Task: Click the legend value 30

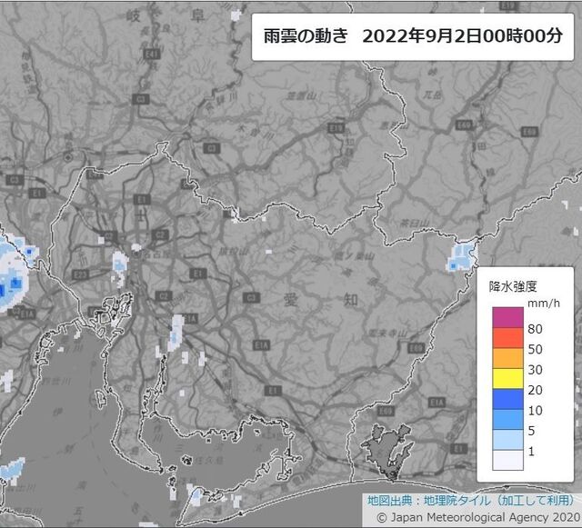Action: click(x=535, y=370)
